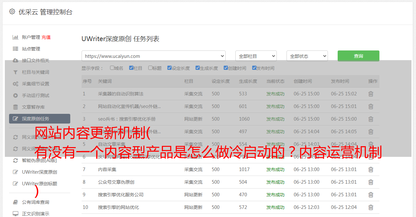Click the refresh icon for 智能伪原创[AI版]

pos(15,160)
